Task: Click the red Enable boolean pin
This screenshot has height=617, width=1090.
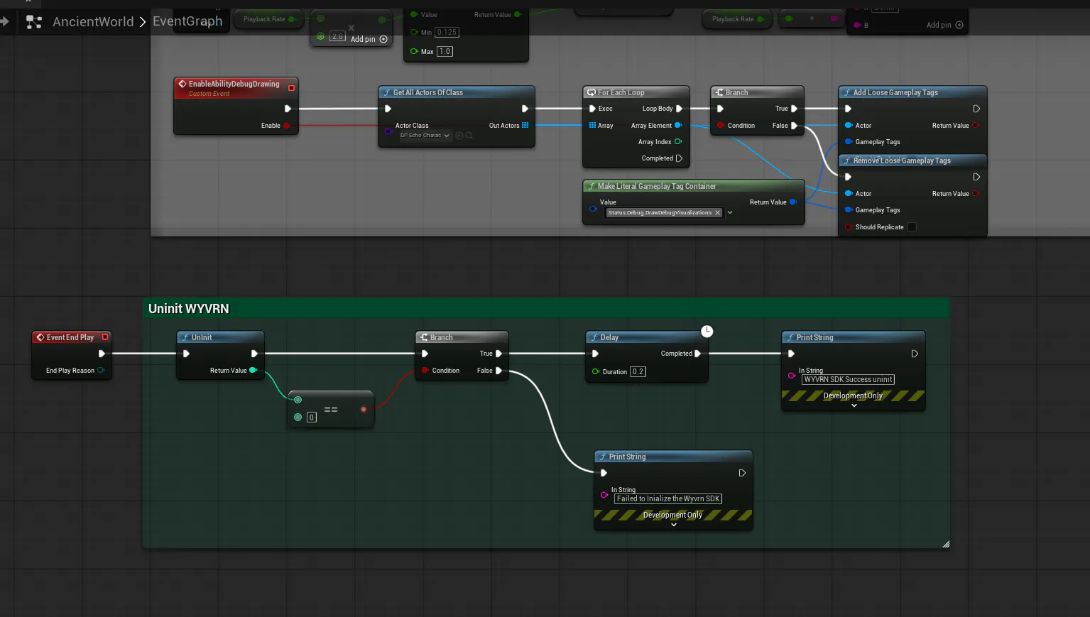Action: click(x=287, y=126)
